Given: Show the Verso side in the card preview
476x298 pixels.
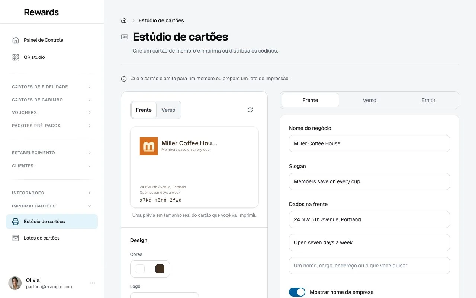Looking at the screenshot, I should [168, 110].
